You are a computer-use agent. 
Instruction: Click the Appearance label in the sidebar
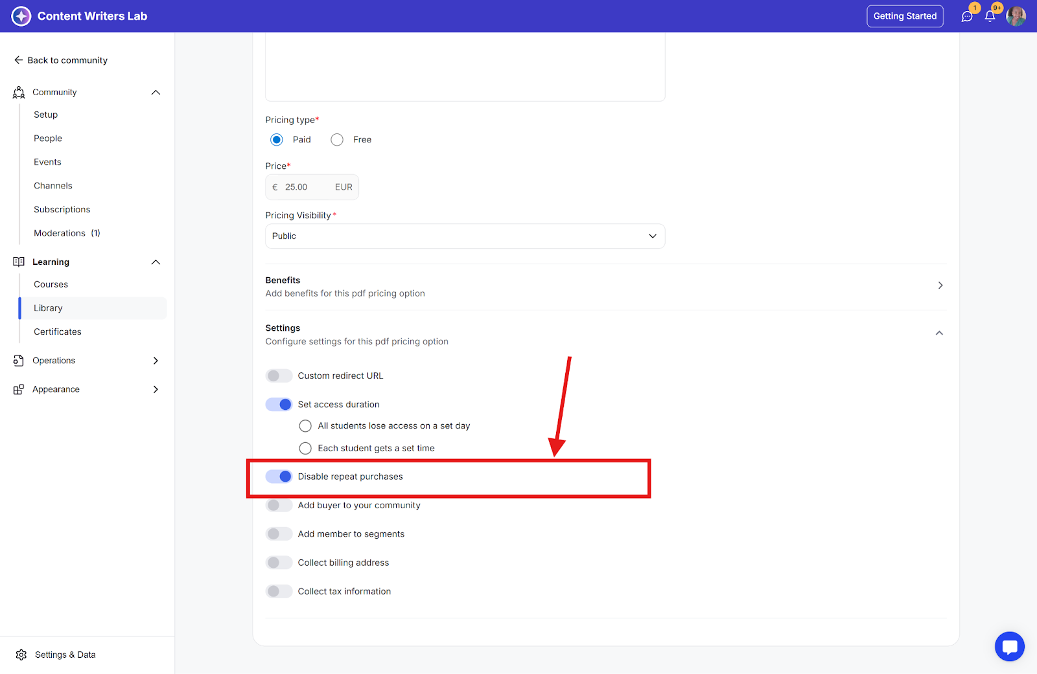[x=56, y=390]
